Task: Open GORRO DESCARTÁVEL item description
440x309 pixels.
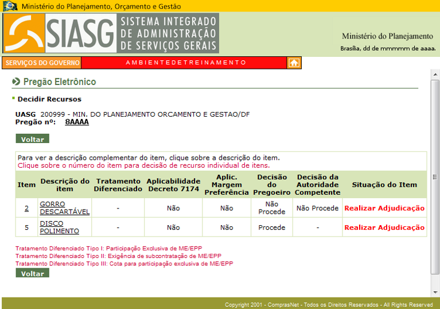Action: pyautogui.click(x=65, y=208)
